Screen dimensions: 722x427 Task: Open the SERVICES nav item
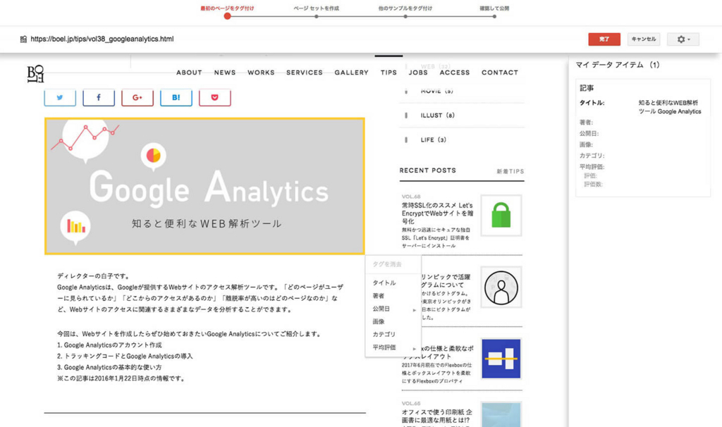coord(305,73)
